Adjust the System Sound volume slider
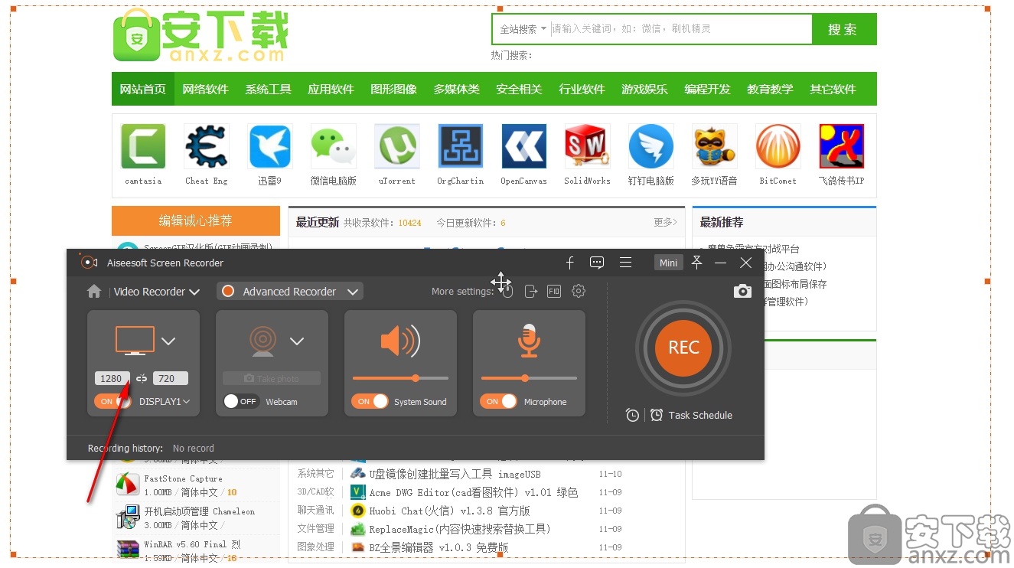This screenshot has width=1014, height=568. (400, 378)
